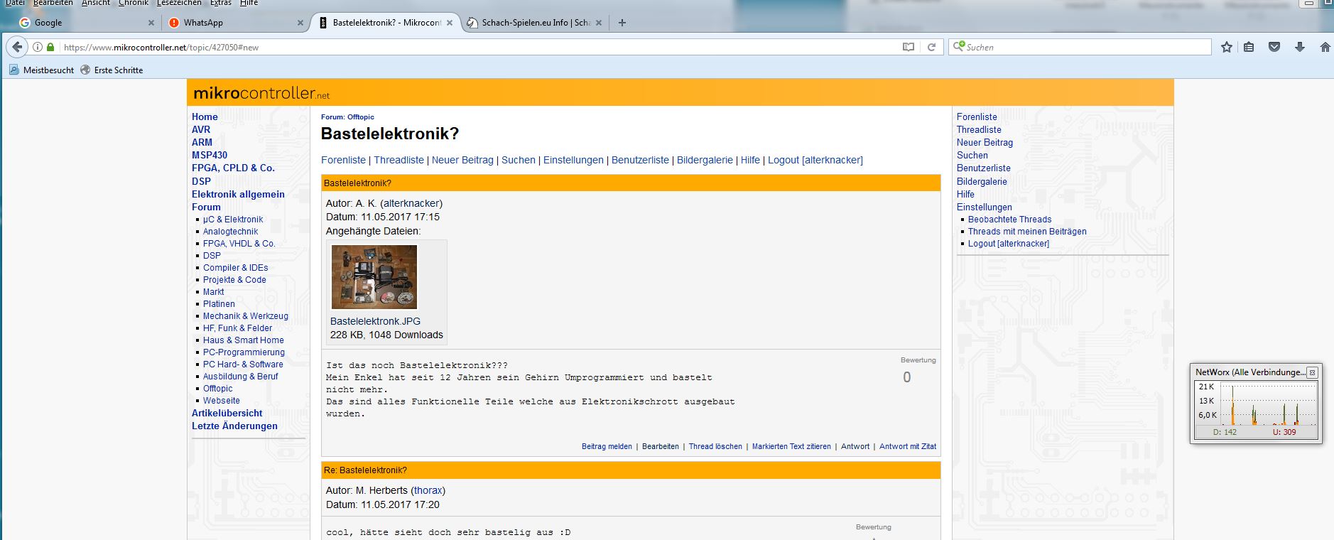Open the Artikelübersicht link
The height and width of the screenshot is (540, 1334).
click(227, 413)
